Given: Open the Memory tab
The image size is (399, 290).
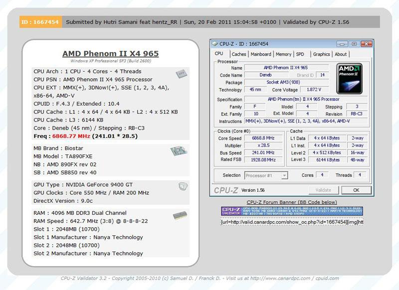Looking at the screenshot, I should (x=283, y=54).
